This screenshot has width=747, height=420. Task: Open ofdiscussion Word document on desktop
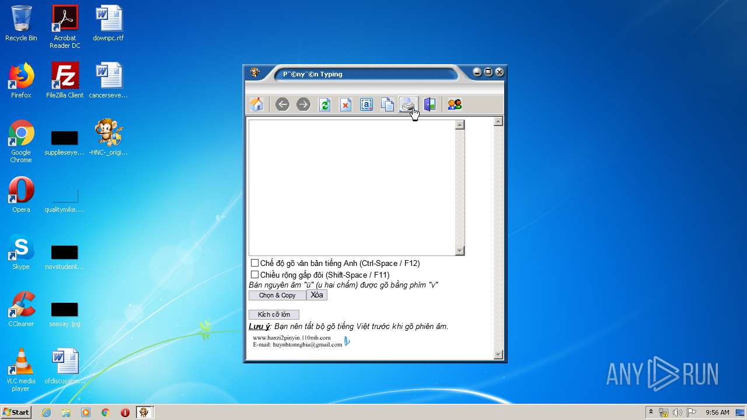pyautogui.click(x=65, y=366)
